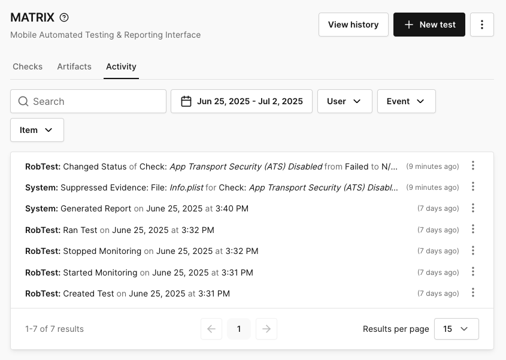Open the header kebab menu beside New test
The image size is (506, 360).
[x=482, y=25]
